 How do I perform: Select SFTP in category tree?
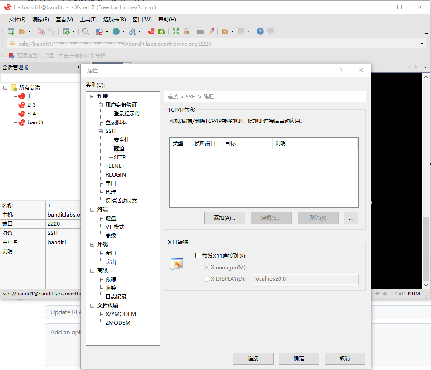click(x=120, y=157)
